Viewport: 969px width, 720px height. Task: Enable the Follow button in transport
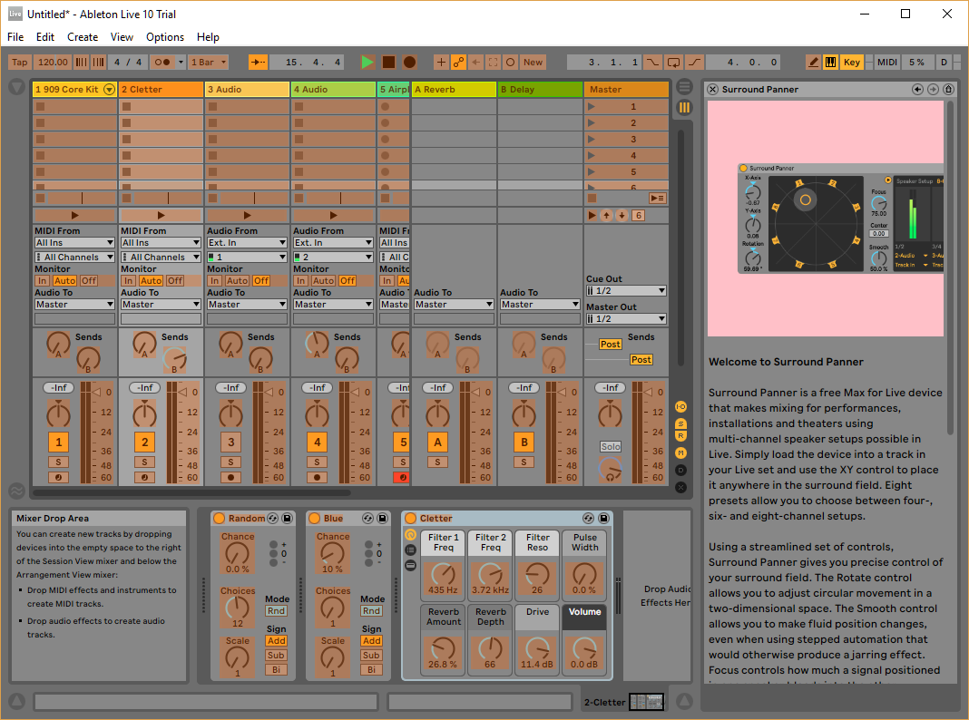click(258, 62)
